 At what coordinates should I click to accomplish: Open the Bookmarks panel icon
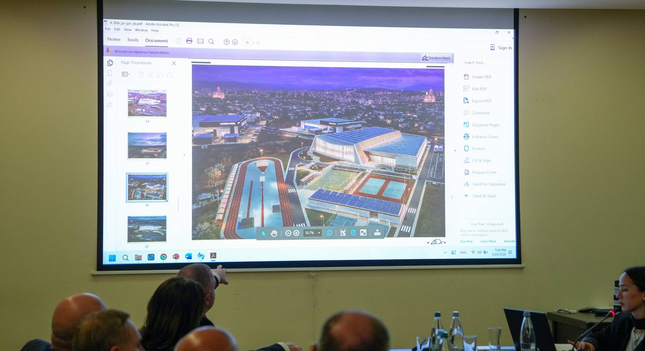pos(110,73)
